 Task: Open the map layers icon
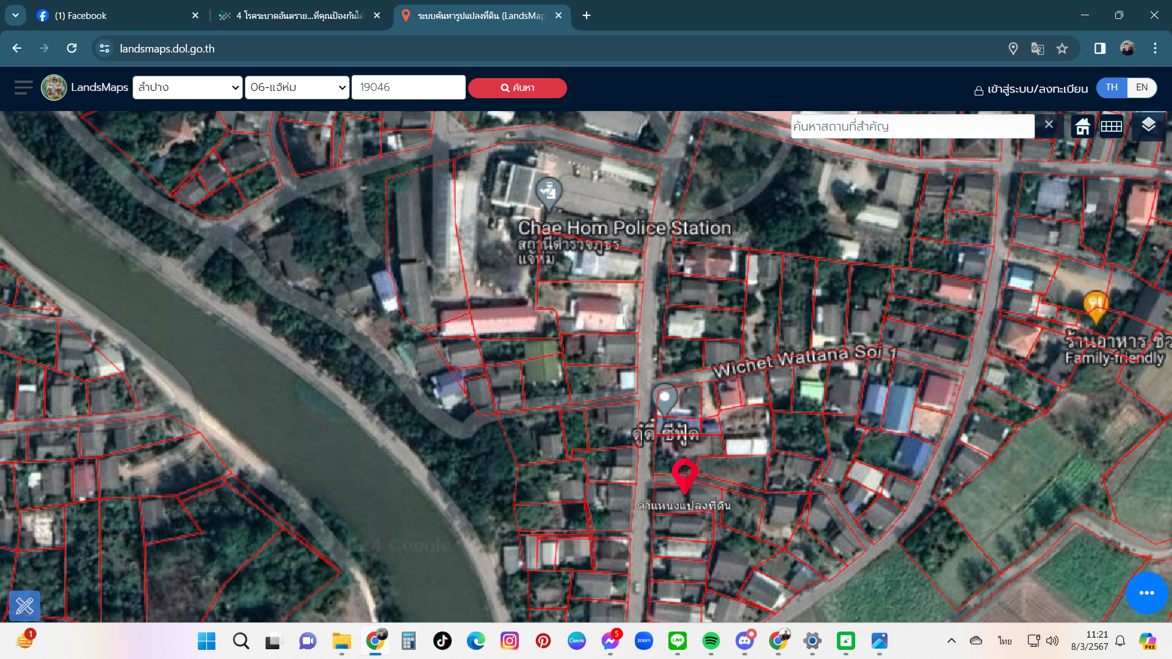tap(1148, 125)
